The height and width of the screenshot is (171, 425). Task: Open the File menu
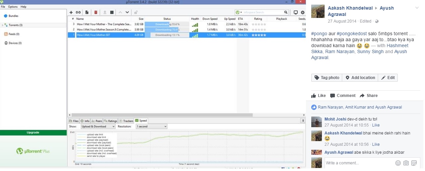(3, 7)
